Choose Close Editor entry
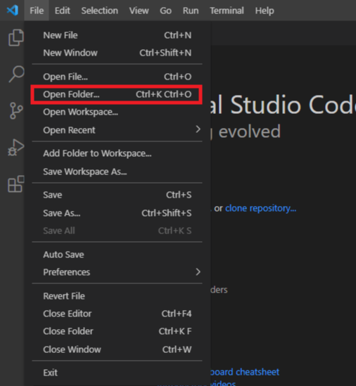Screen dimensions: 356x386 117,314
